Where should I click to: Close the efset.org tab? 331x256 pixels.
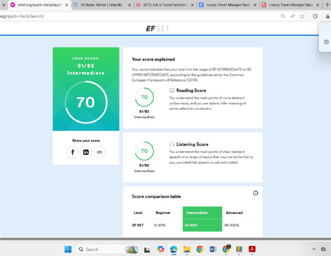(66, 5)
